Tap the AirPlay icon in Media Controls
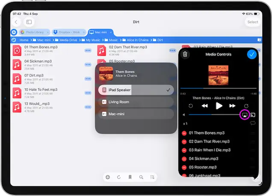 coord(245,115)
